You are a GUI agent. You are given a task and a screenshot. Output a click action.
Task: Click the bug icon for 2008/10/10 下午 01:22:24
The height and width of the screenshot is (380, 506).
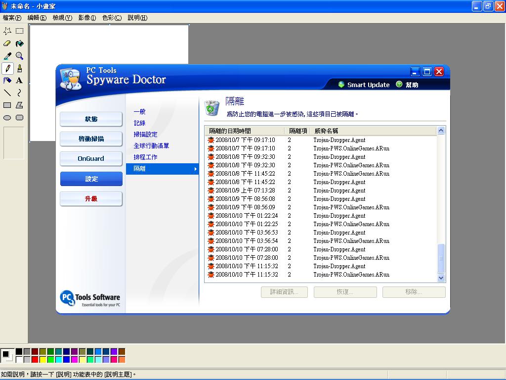211,216
